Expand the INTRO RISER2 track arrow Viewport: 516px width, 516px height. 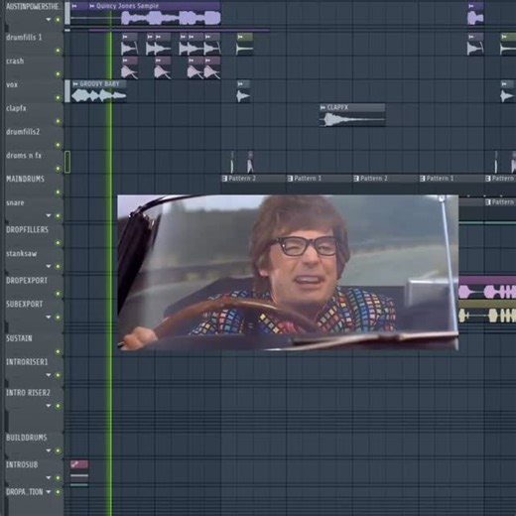click(x=49, y=406)
